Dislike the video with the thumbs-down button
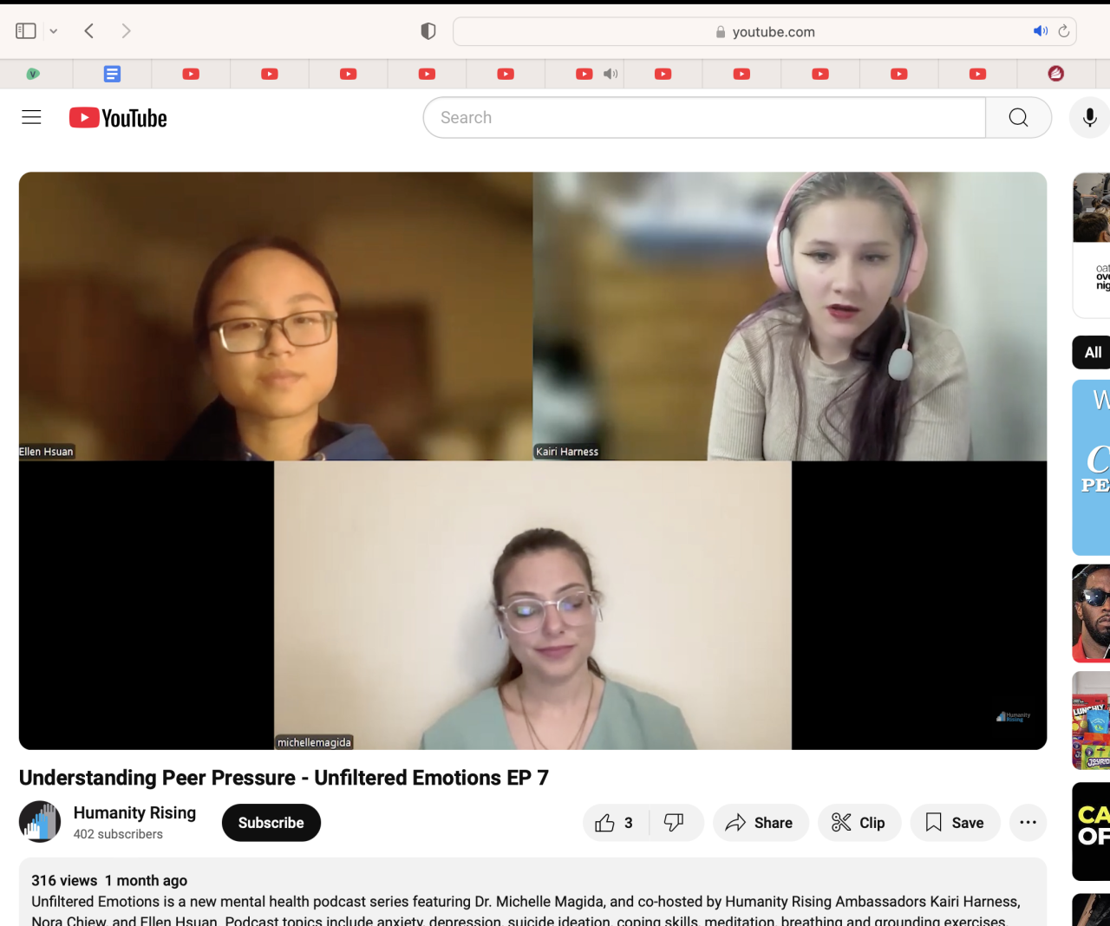The width and height of the screenshot is (1110, 926). (x=676, y=823)
